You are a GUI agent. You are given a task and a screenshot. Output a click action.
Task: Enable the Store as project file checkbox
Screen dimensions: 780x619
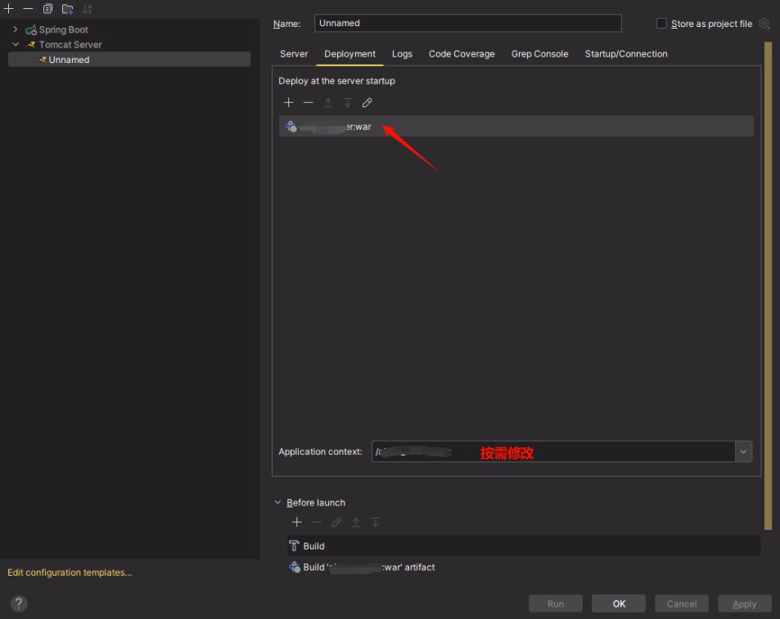click(x=661, y=24)
